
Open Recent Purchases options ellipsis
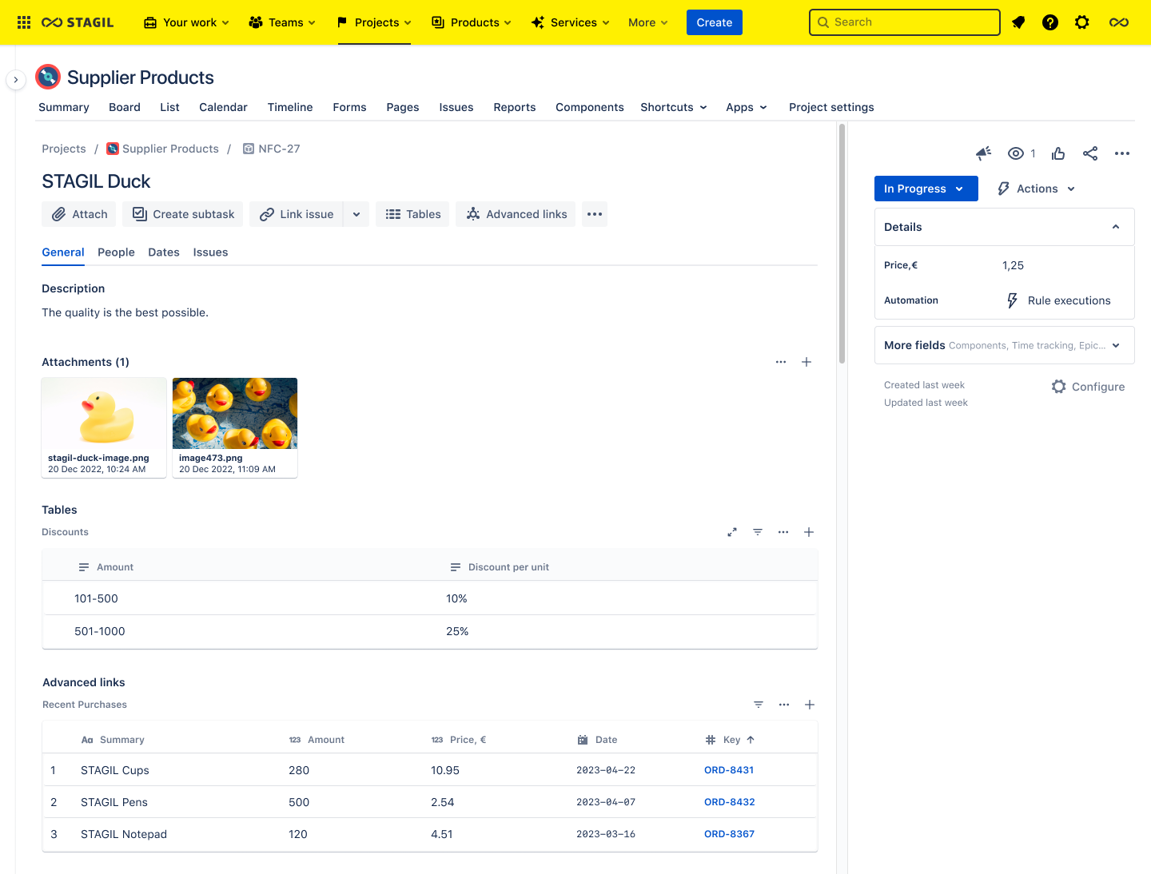(784, 705)
